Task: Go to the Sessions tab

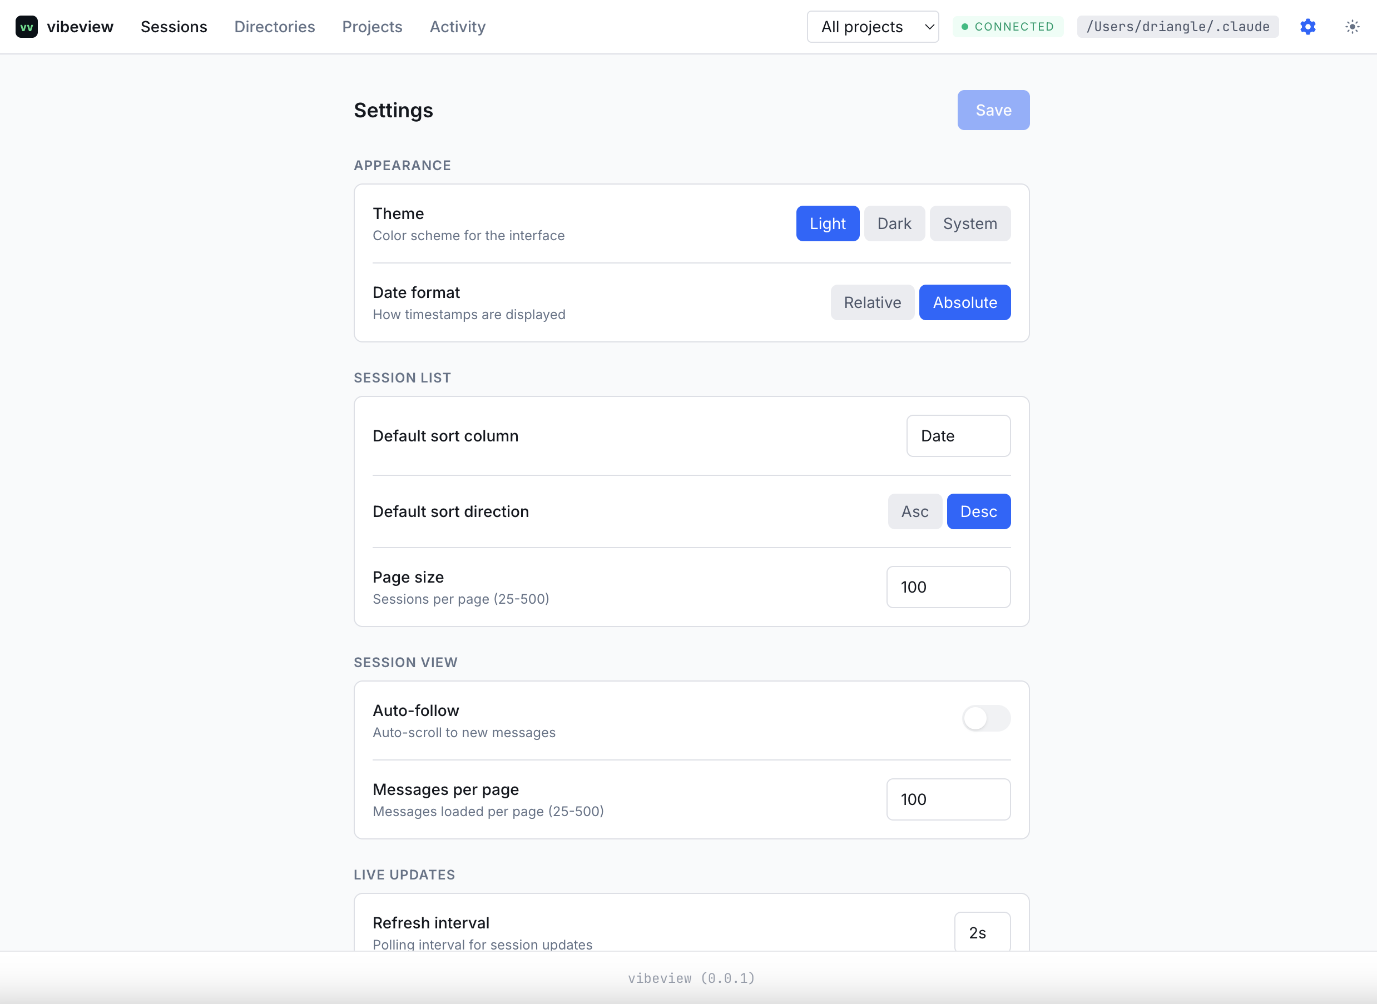Action: click(174, 27)
